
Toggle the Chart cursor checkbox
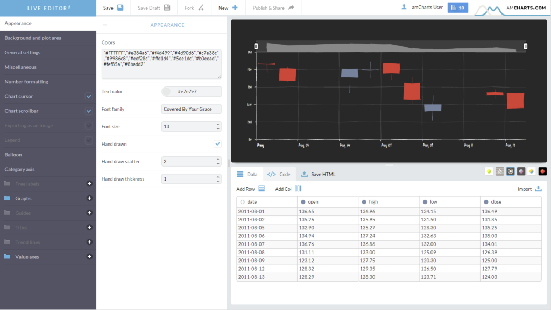pyautogui.click(x=89, y=96)
